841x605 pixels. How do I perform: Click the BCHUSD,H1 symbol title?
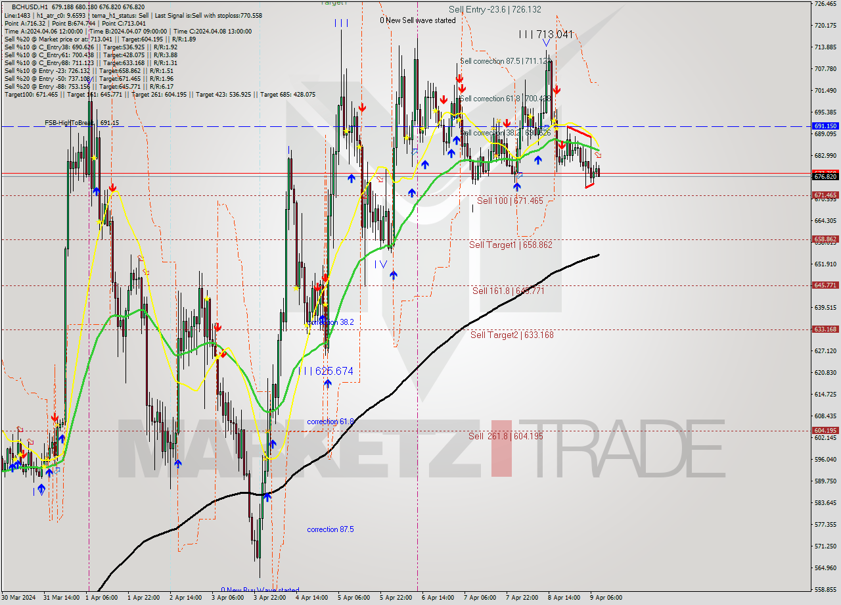click(30, 7)
